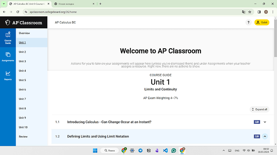Expand topic 1.1 Introducing Calculus chevron
The height and width of the screenshot is (155, 277).
pyautogui.click(x=265, y=122)
